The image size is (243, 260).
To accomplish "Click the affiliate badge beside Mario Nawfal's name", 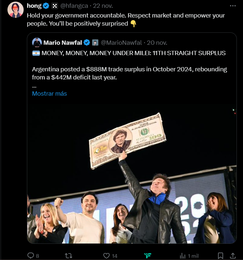I will coord(95,42).
